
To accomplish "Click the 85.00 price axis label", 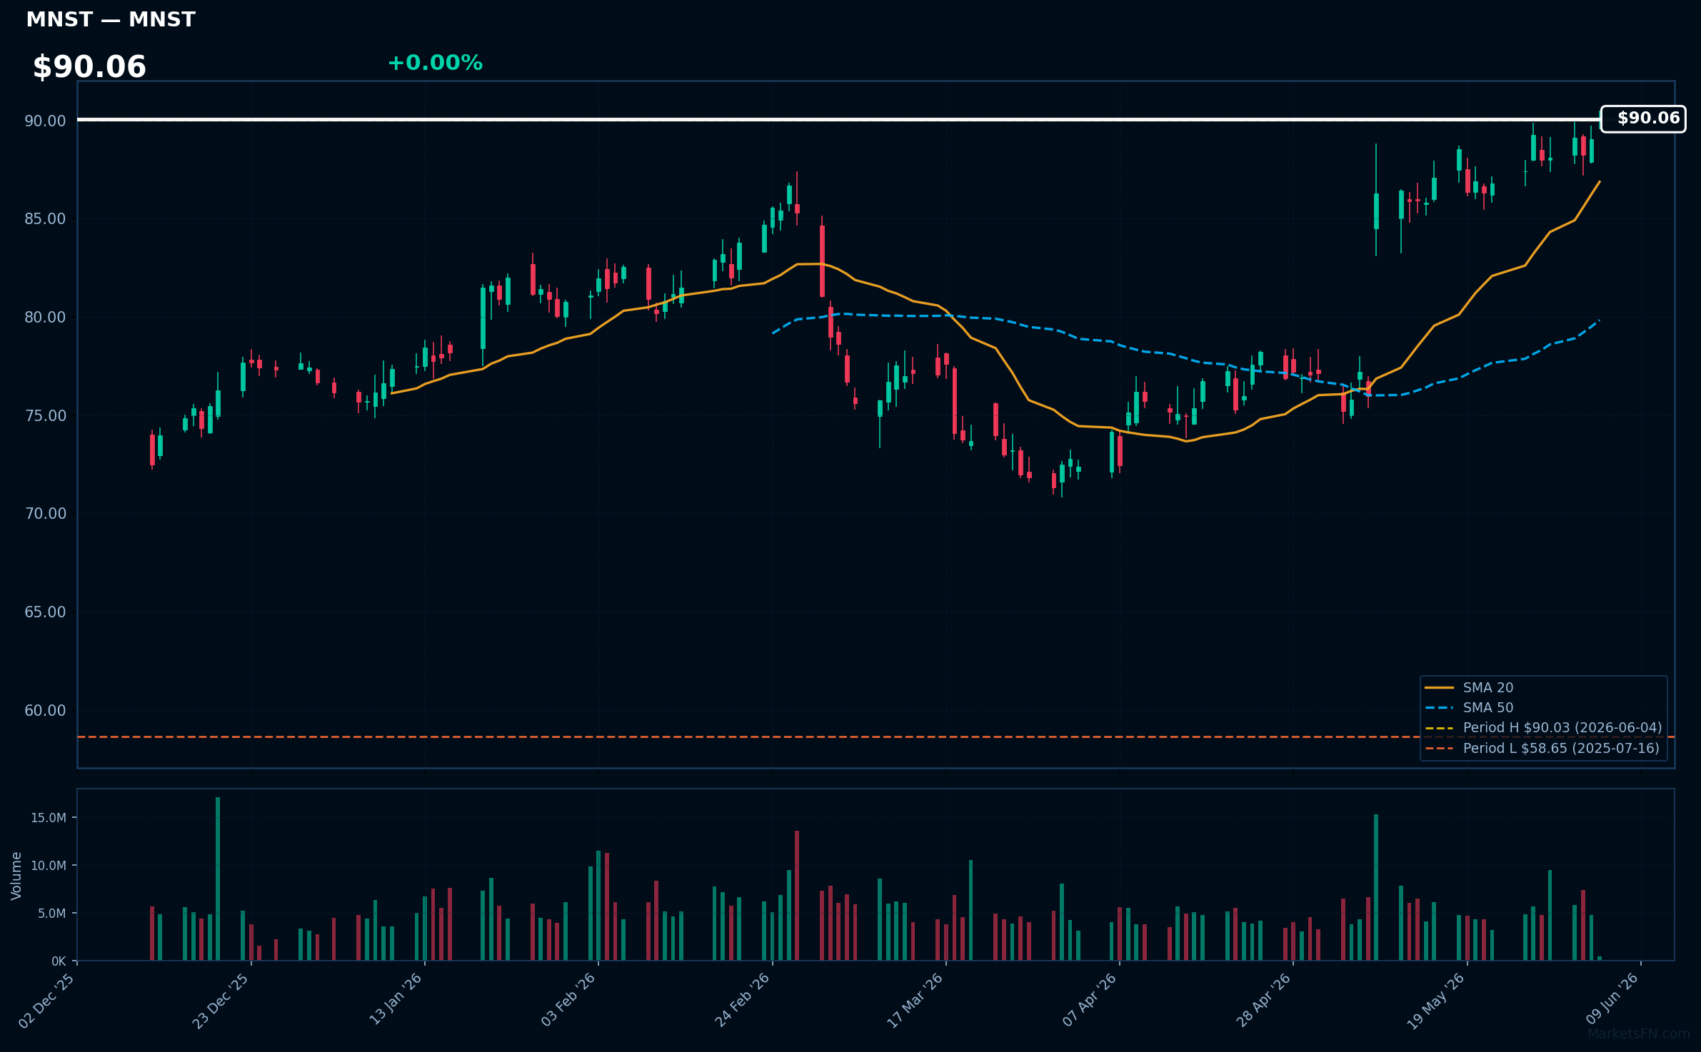I will (x=45, y=218).
